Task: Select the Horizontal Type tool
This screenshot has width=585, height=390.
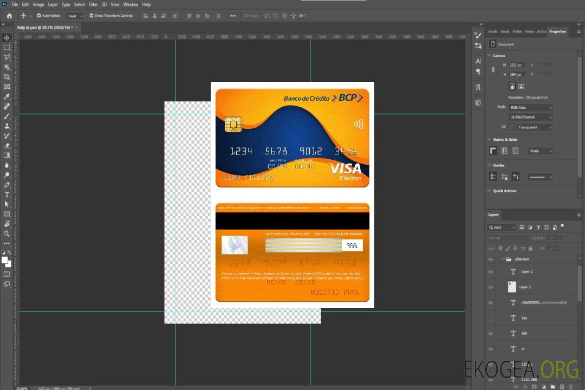Action: click(6, 194)
